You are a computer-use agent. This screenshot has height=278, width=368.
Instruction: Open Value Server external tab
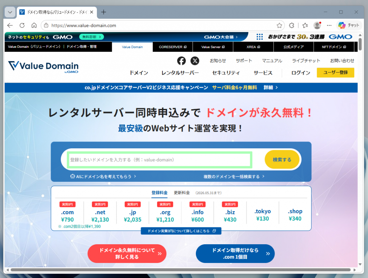(x=213, y=47)
